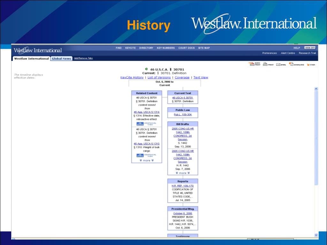327x245 pixels.
Task: Open the FIND menu item
Action: pyautogui.click(x=119, y=48)
